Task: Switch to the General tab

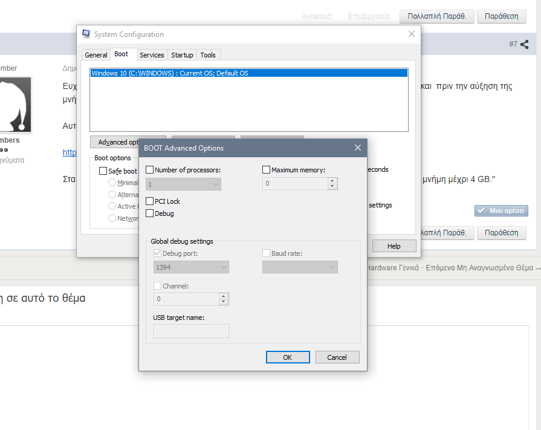Action: [x=96, y=55]
